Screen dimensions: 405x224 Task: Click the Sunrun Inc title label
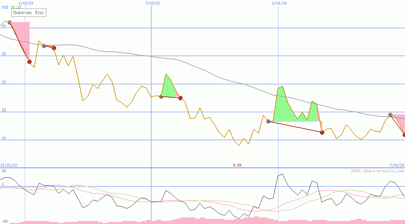click(x=29, y=13)
